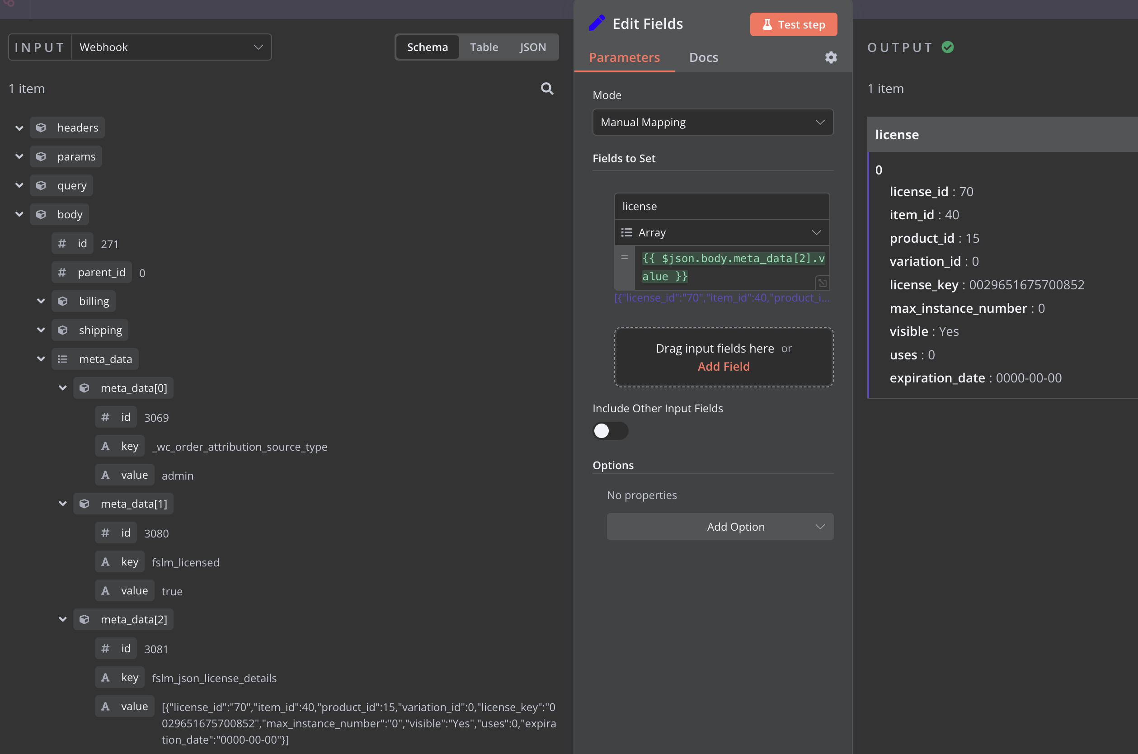Click the green output success checkmark
Image resolution: width=1138 pixels, height=754 pixels.
click(948, 47)
